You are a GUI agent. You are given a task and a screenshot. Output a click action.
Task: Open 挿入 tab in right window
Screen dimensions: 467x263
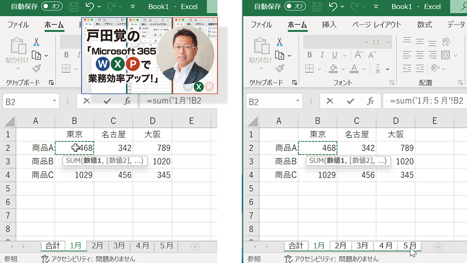[x=329, y=25]
